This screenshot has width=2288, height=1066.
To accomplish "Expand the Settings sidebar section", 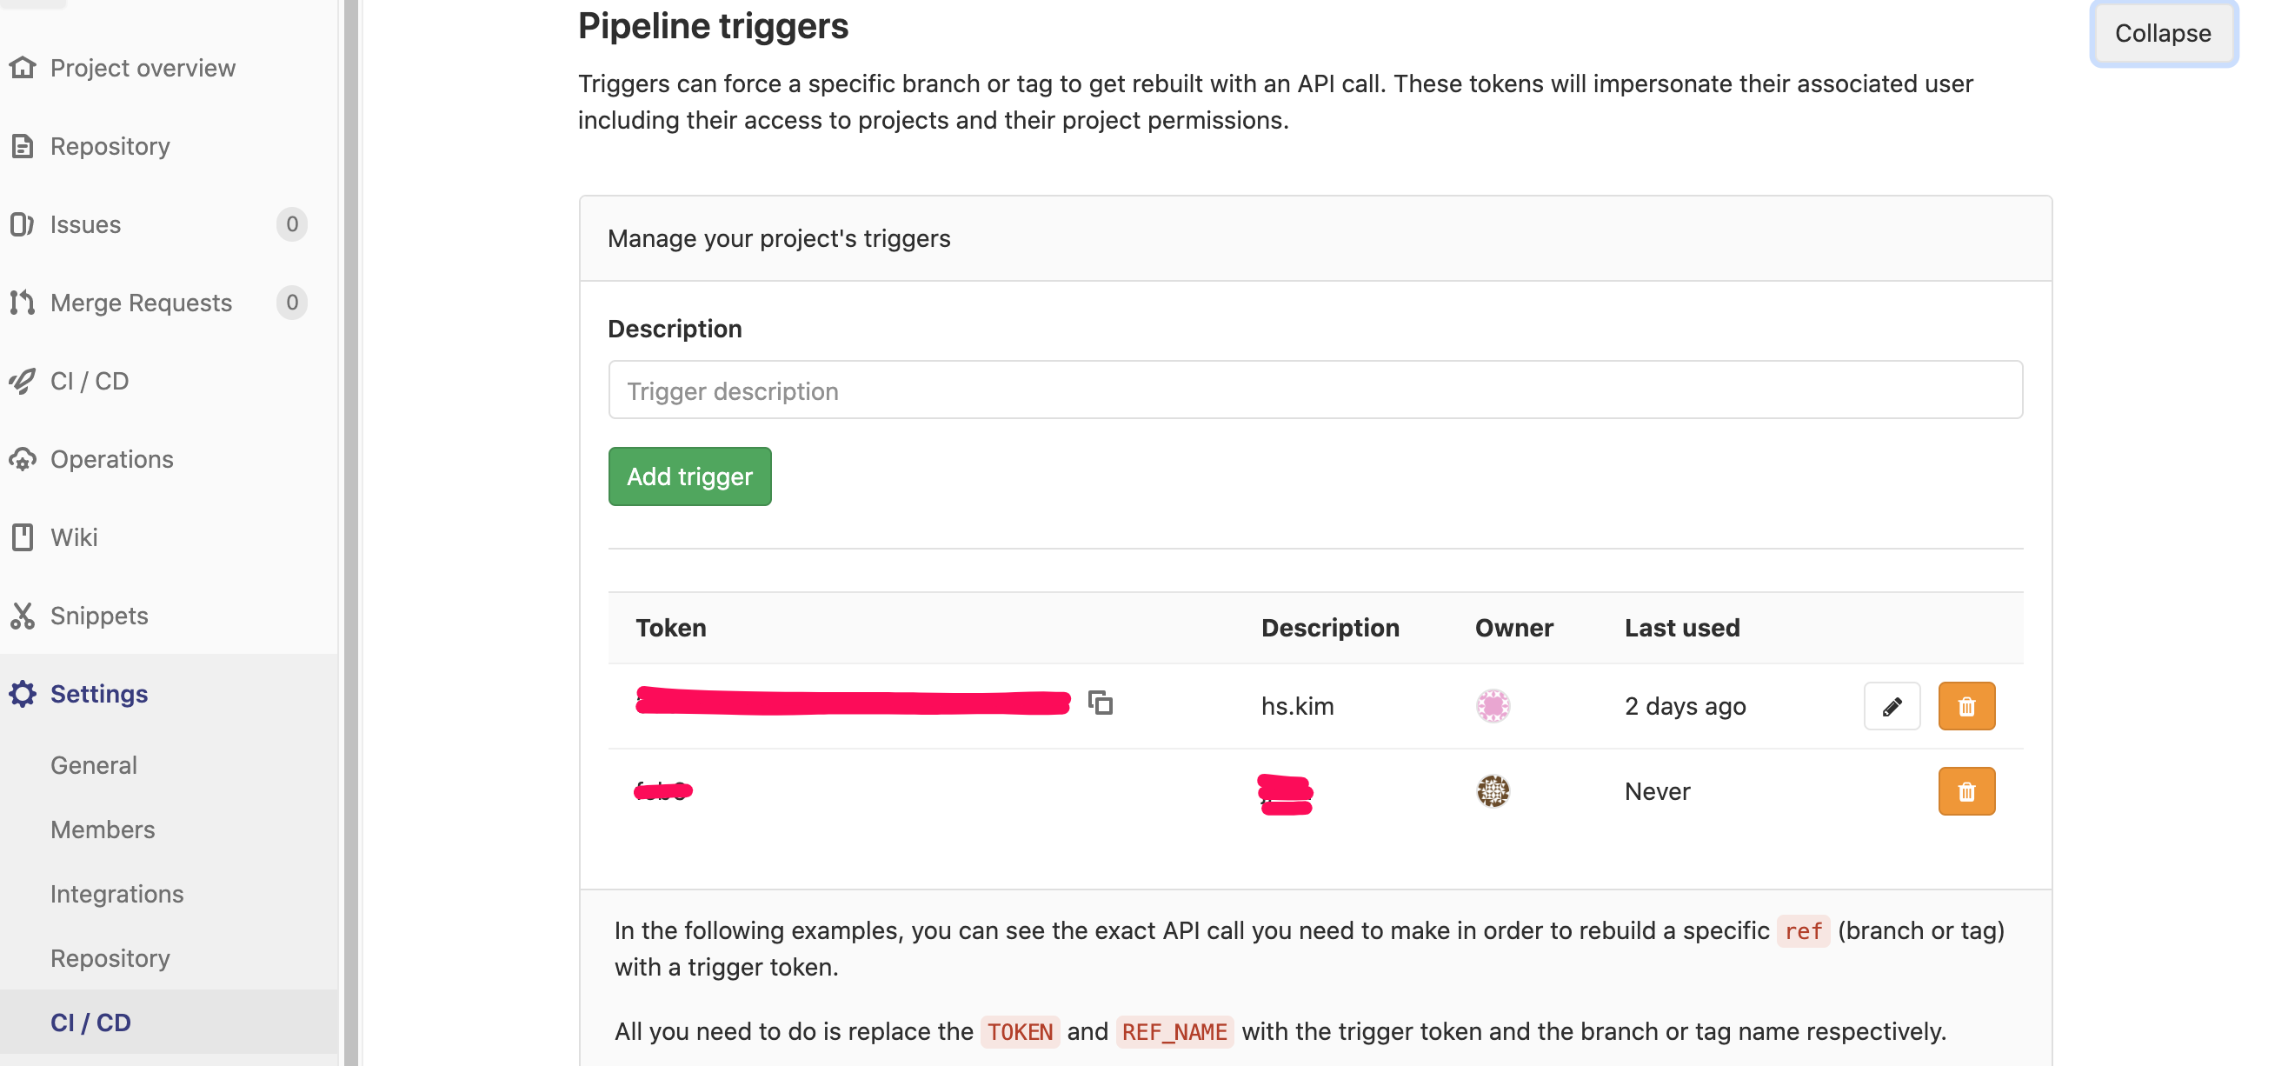I will click(x=98, y=694).
